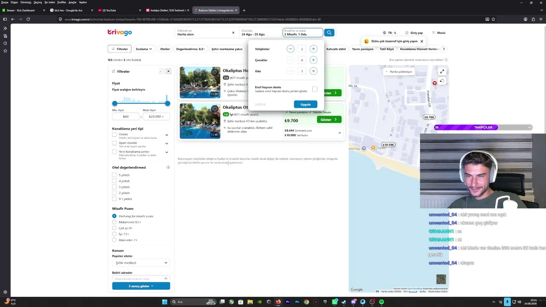Edit the Maks. fiyat price box
The image size is (546, 307).
click(156, 116)
